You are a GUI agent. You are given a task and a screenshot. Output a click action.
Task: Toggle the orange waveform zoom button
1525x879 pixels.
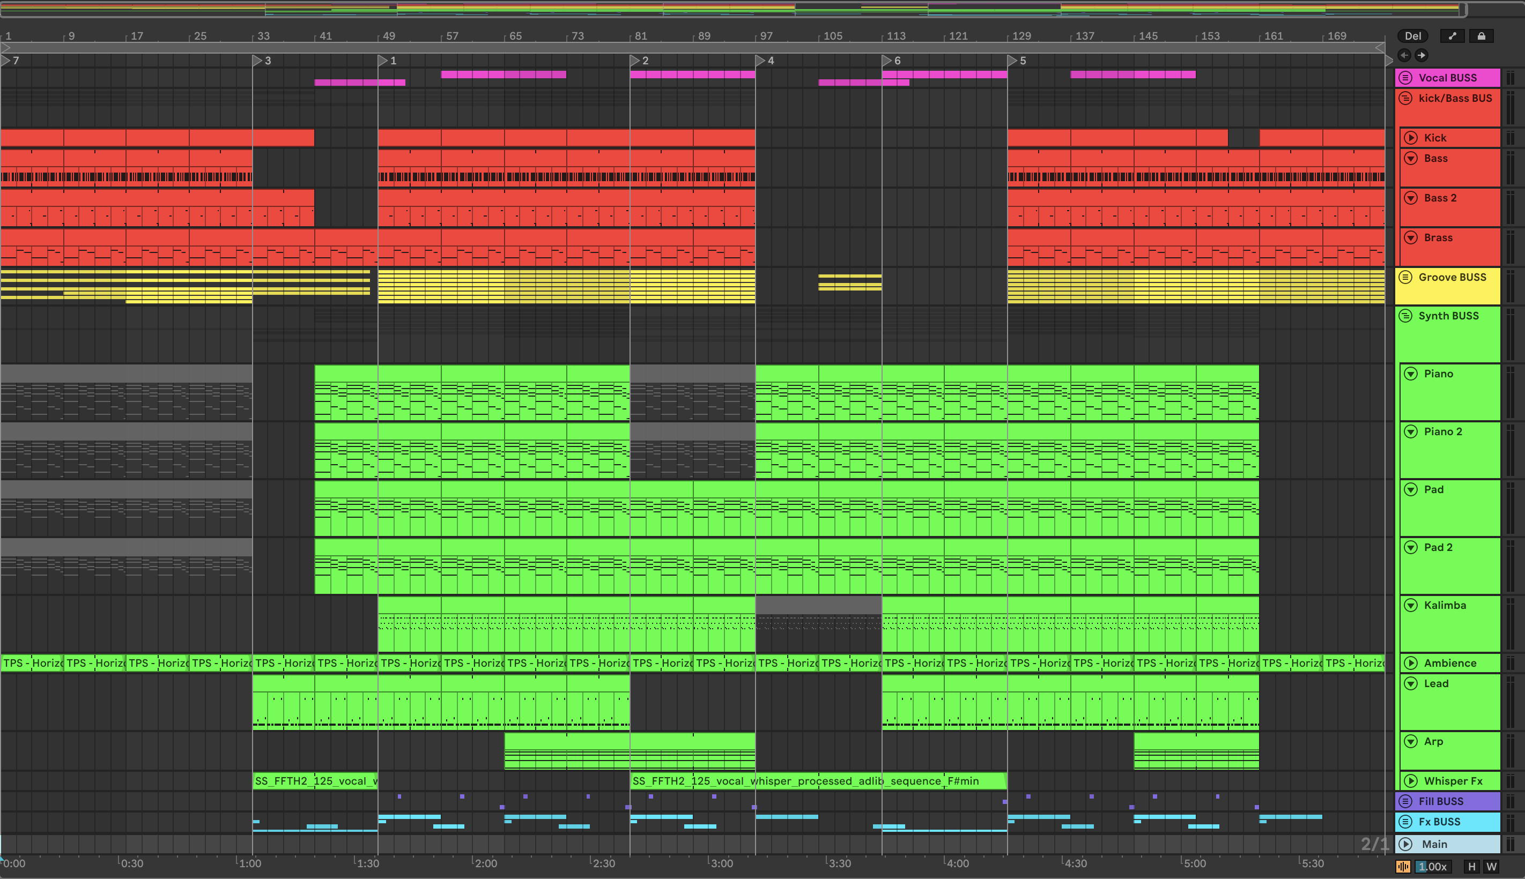coord(1403,867)
